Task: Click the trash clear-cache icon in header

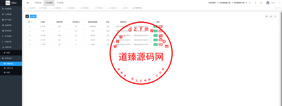Action: point(255,3)
